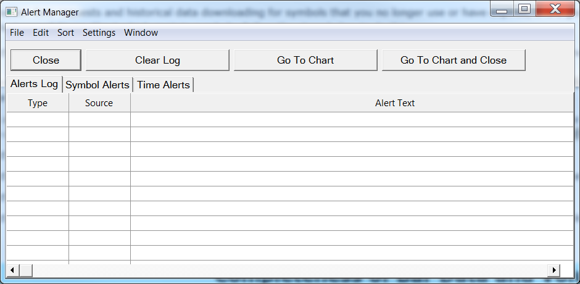
Task: Open the Sort menu
Action: pyautogui.click(x=65, y=33)
